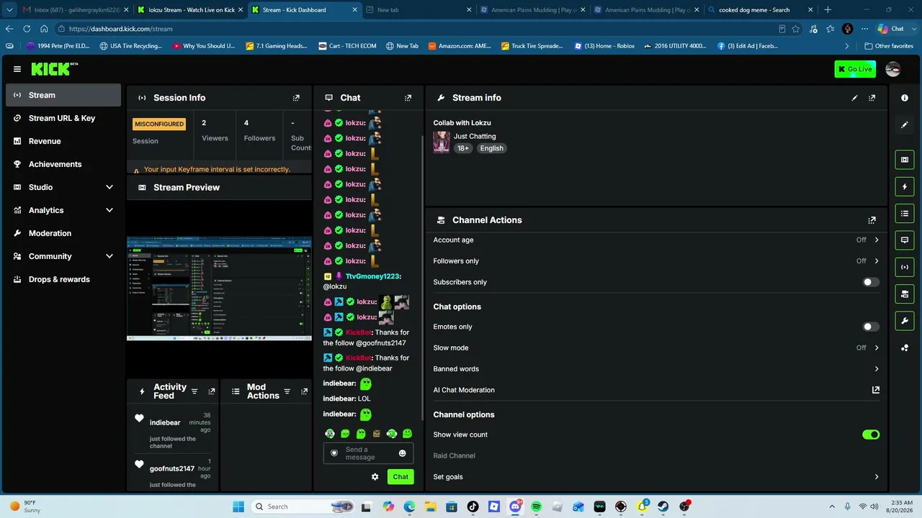The width and height of the screenshot is (922, 518).
Task: Filter the Activity Feed
Action: [x=194, y=391]
